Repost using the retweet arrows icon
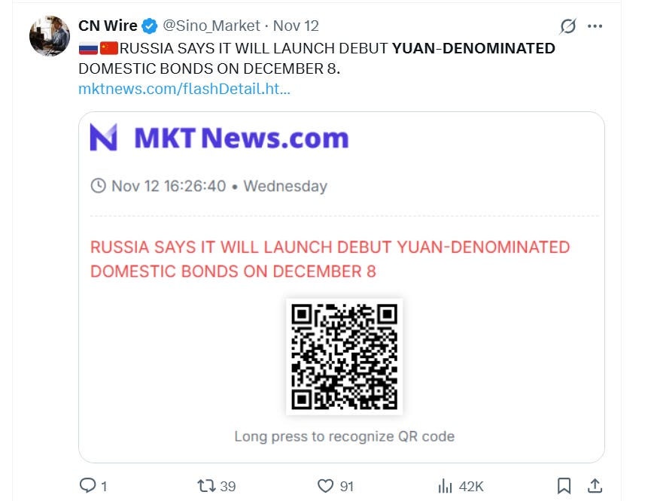 [207, 486]
